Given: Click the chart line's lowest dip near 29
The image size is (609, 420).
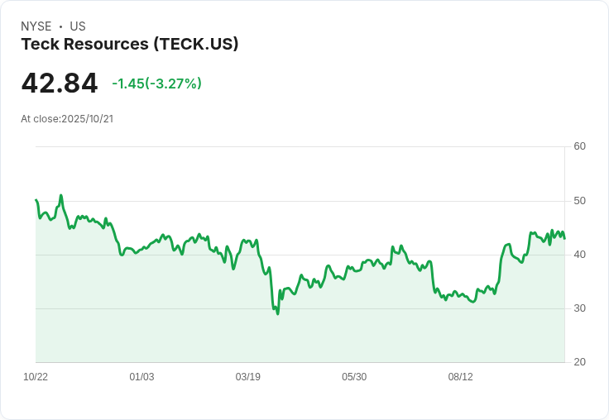Looking at the screenshot, I should click(278, 313).
